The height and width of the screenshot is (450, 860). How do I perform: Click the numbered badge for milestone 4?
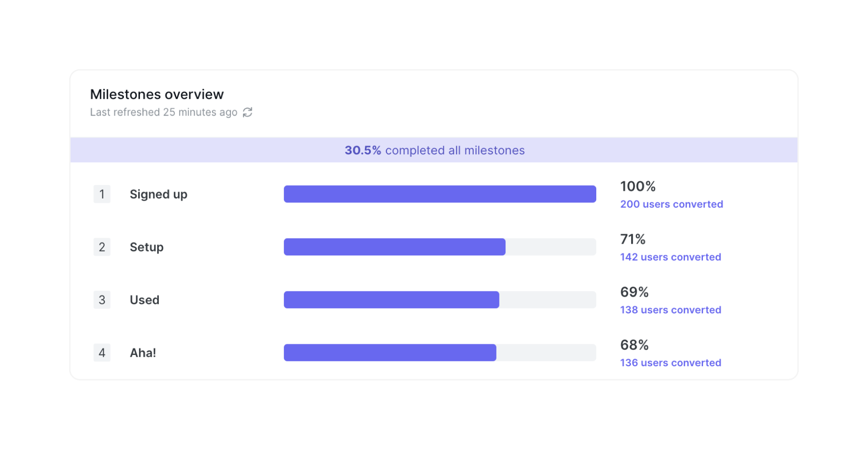click(x=102, y=352)
